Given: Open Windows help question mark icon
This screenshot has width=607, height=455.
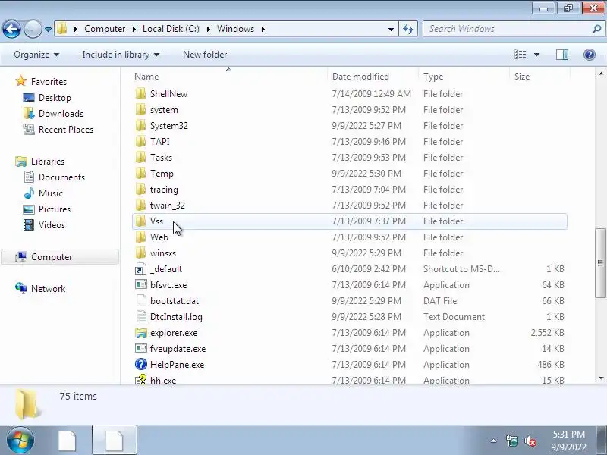Looking at the screenshot, I should pos(590,55).
